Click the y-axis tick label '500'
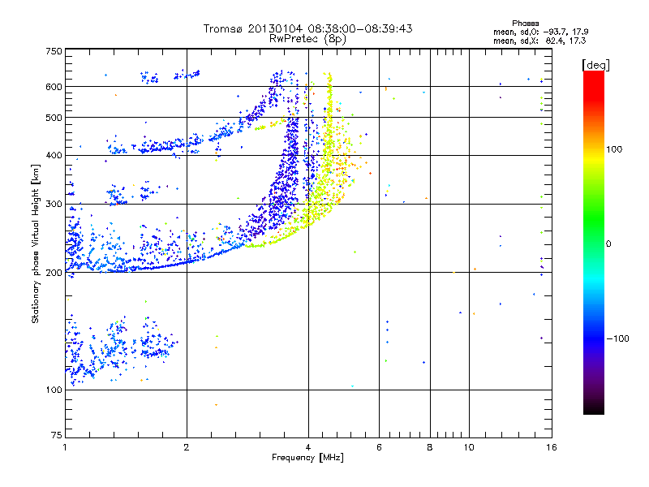The height and width of the screenshot is (487, 649). 54,118
